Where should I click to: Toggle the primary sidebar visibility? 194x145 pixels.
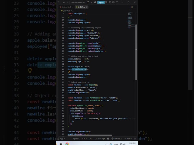[x=110, y=2]
